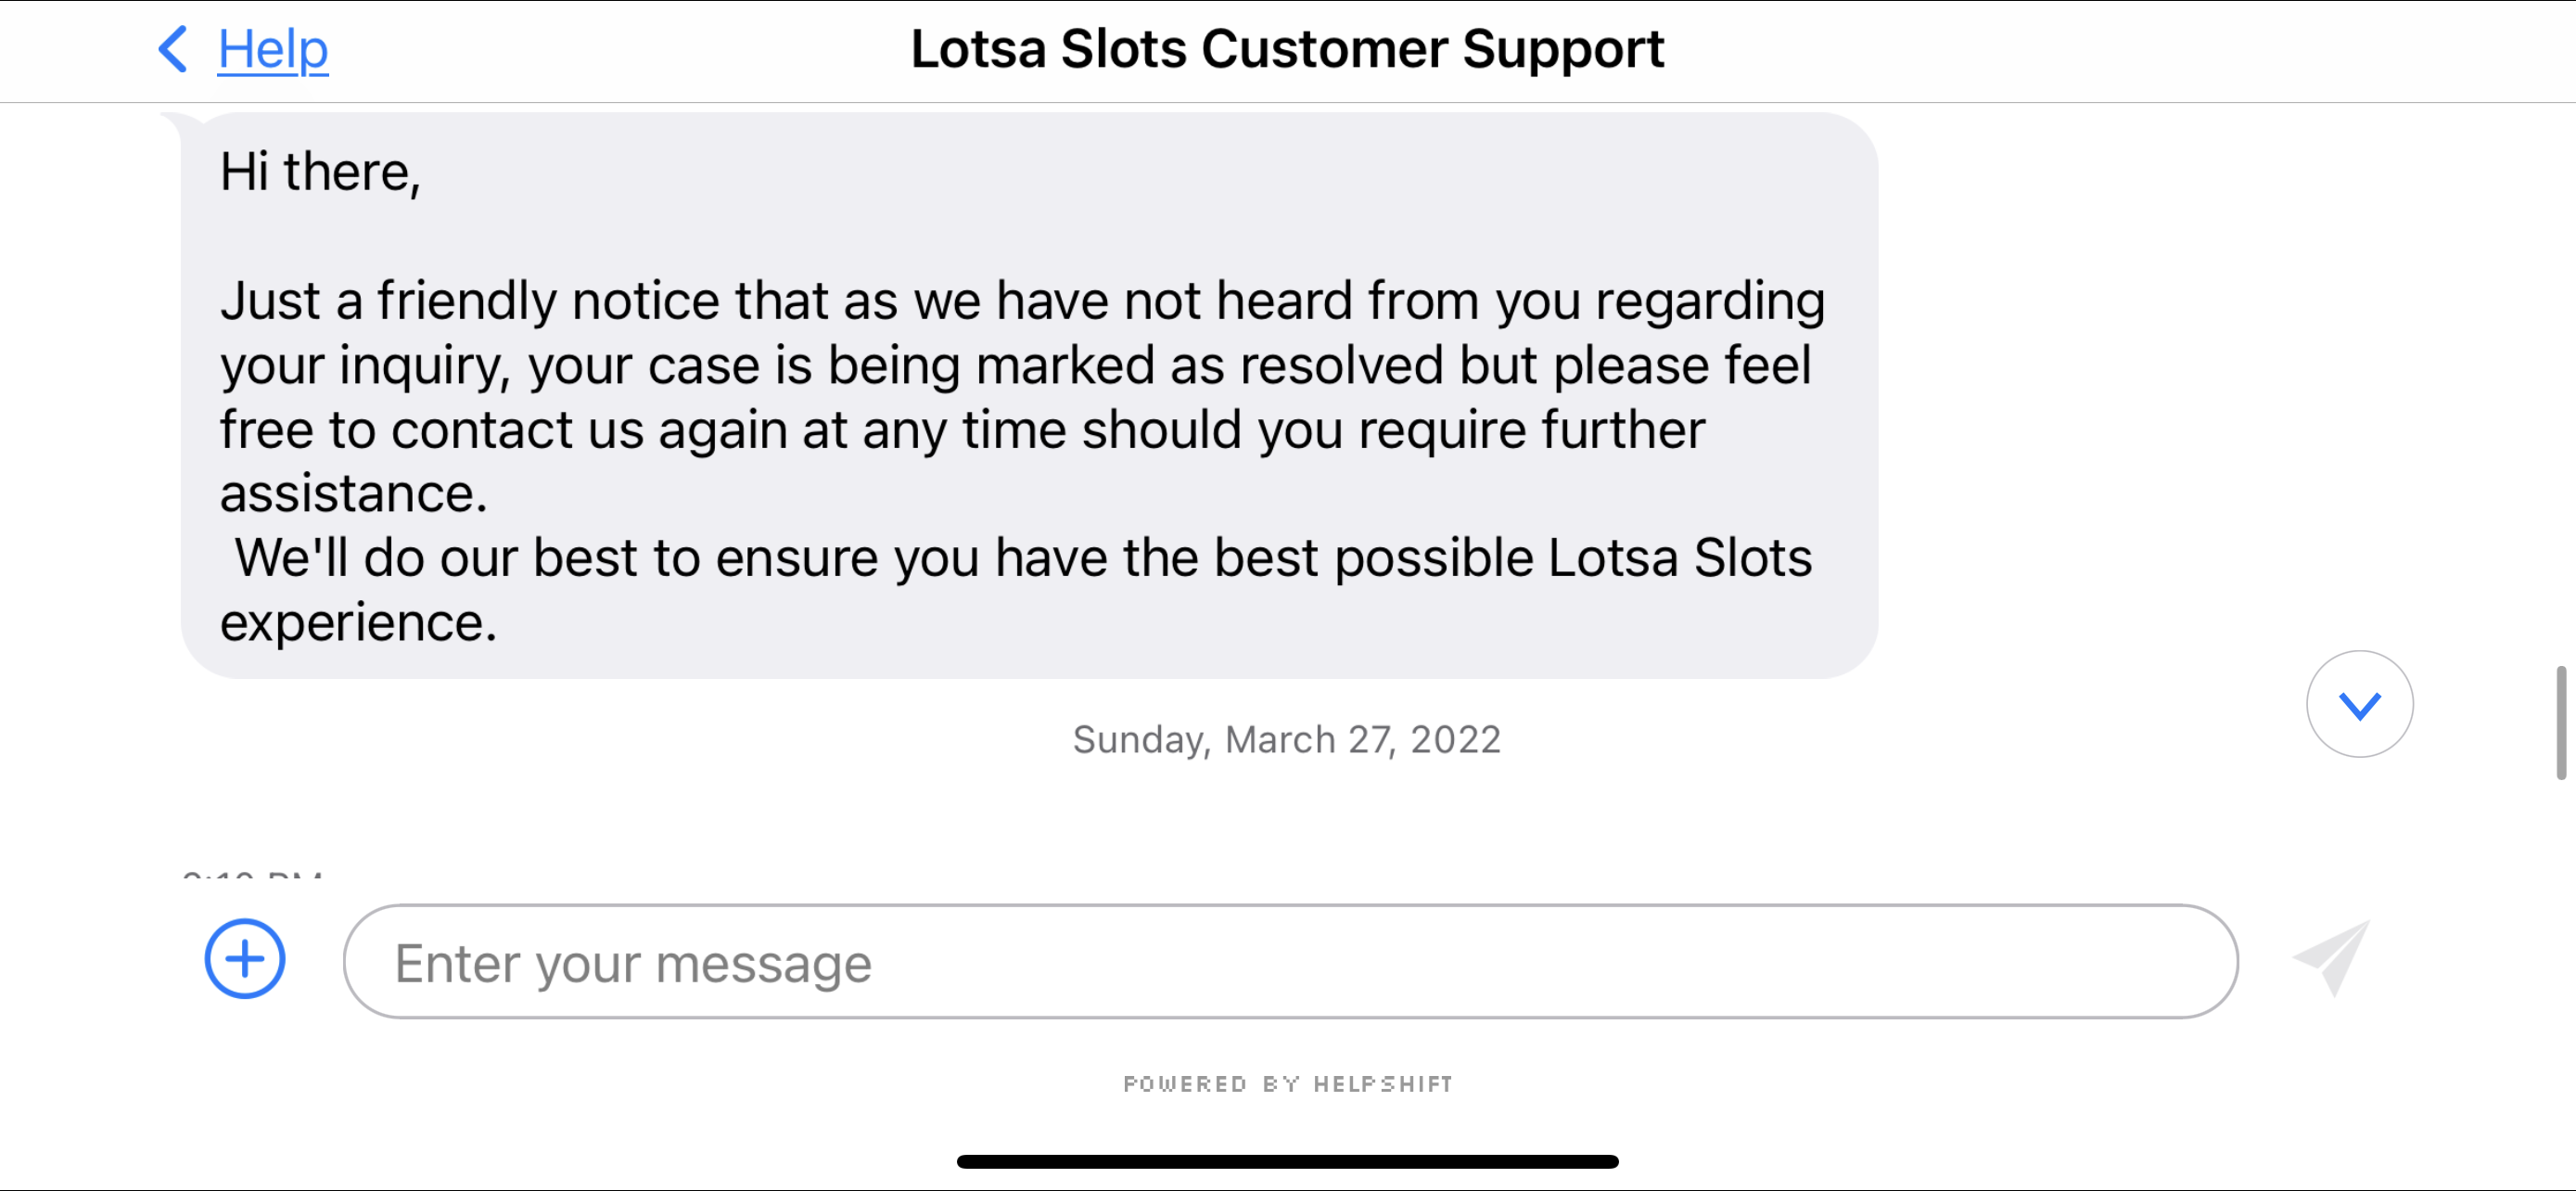This screenshot has width=2576, height=1191.
Task: Tap the 'experience.' closing line of message
Action: (358, 623)
